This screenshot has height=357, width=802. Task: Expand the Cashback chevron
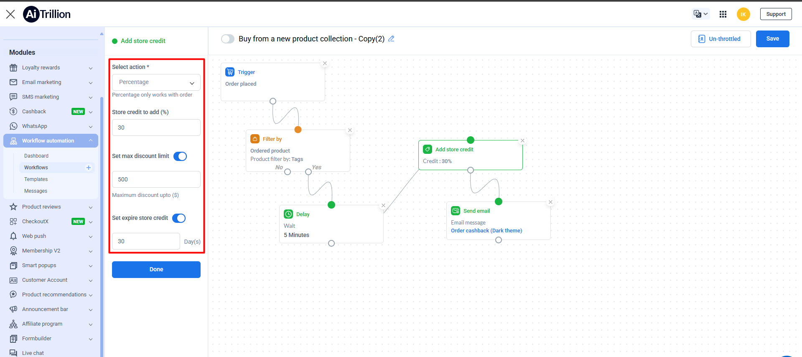pos(91,112)
